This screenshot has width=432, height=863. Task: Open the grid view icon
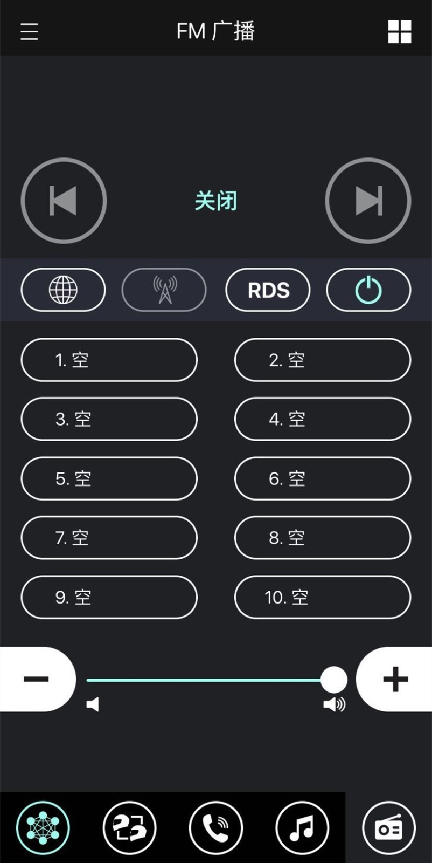click(399, 31)
